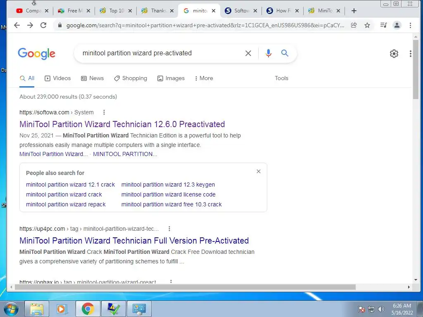The image size is (423, 317).
Task: Open Chrome's three-dot menu
Action: (x=410, y=25)
